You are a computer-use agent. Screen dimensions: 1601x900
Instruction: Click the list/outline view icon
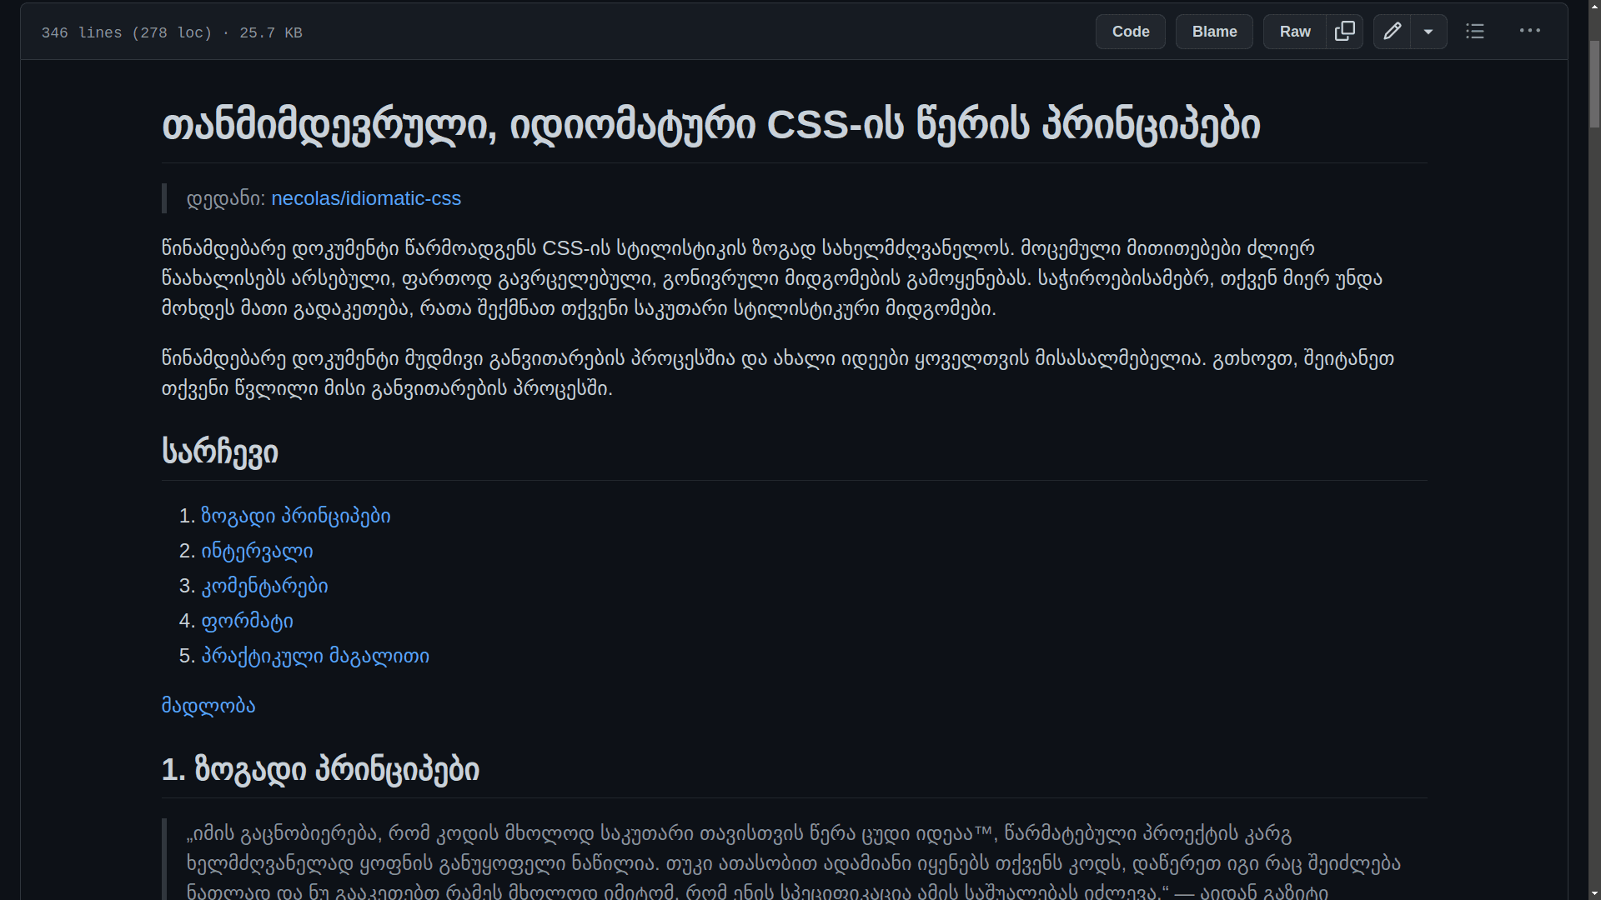(x=1474, y=31)
